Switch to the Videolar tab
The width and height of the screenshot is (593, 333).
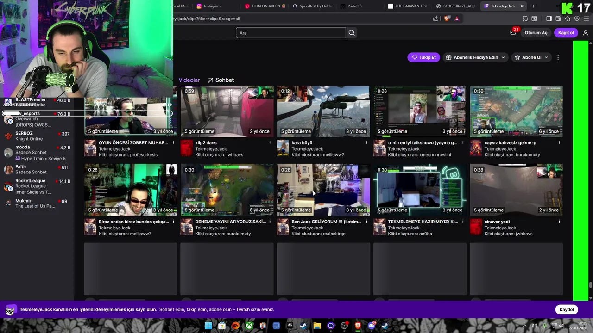click(189, 80)
